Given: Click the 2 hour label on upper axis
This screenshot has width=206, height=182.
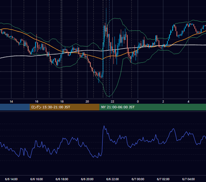Looking at the screenshot, I should [163, 102].
